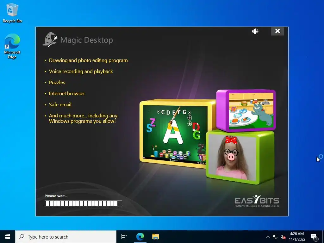Image resolution: width=324 pixels, height=243 pixels.
Task: Click 'Drawing and photo editing program' text
Action: click(x=88, y=60)
